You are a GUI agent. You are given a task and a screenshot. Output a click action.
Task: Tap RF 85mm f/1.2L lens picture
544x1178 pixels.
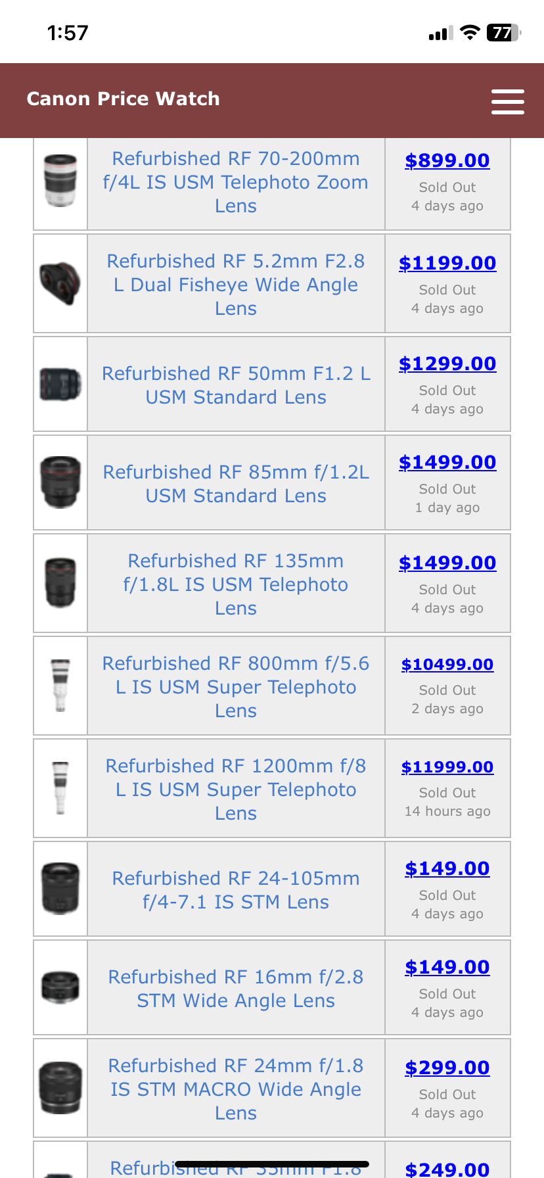60,483
